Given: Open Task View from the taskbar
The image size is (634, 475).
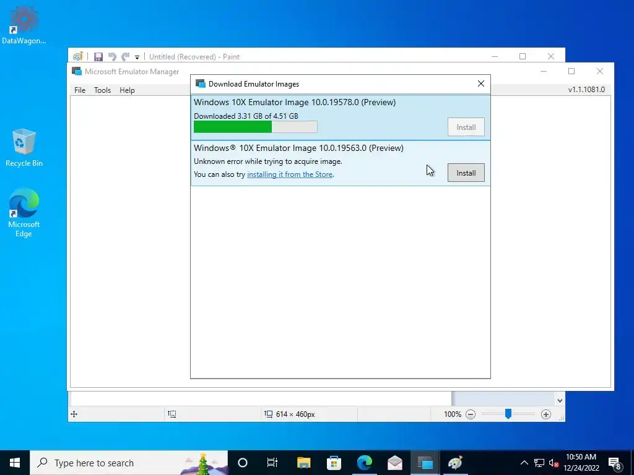Looking at the screenshot, I should point(272,463).
